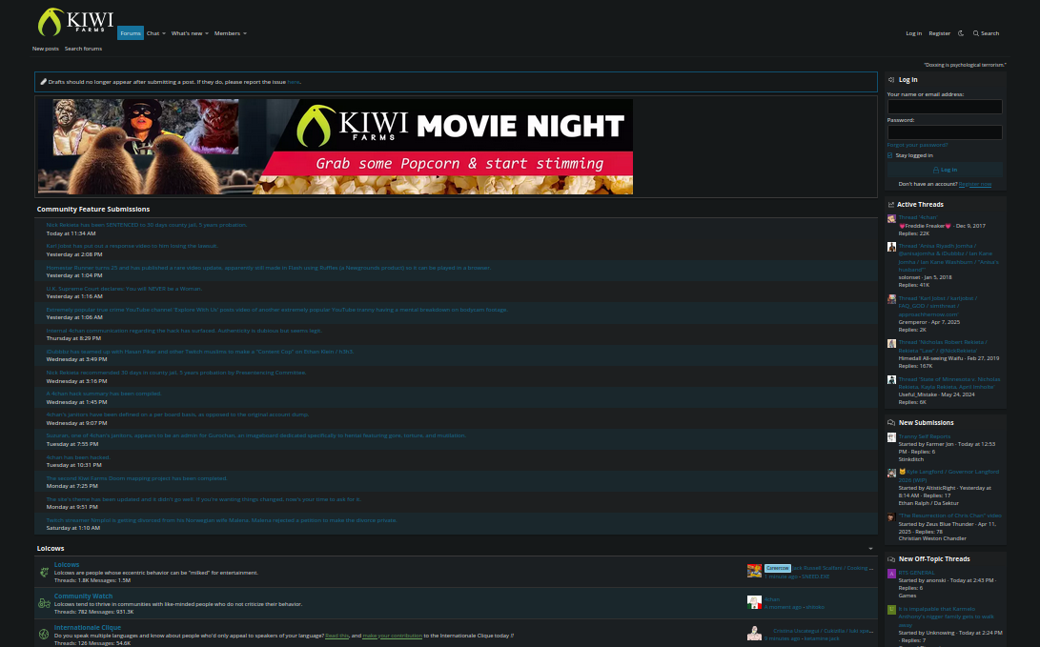Click the speech bubbles icon beside New Submissions
Screen dimensions: 1040x647
tap(891, 422)
